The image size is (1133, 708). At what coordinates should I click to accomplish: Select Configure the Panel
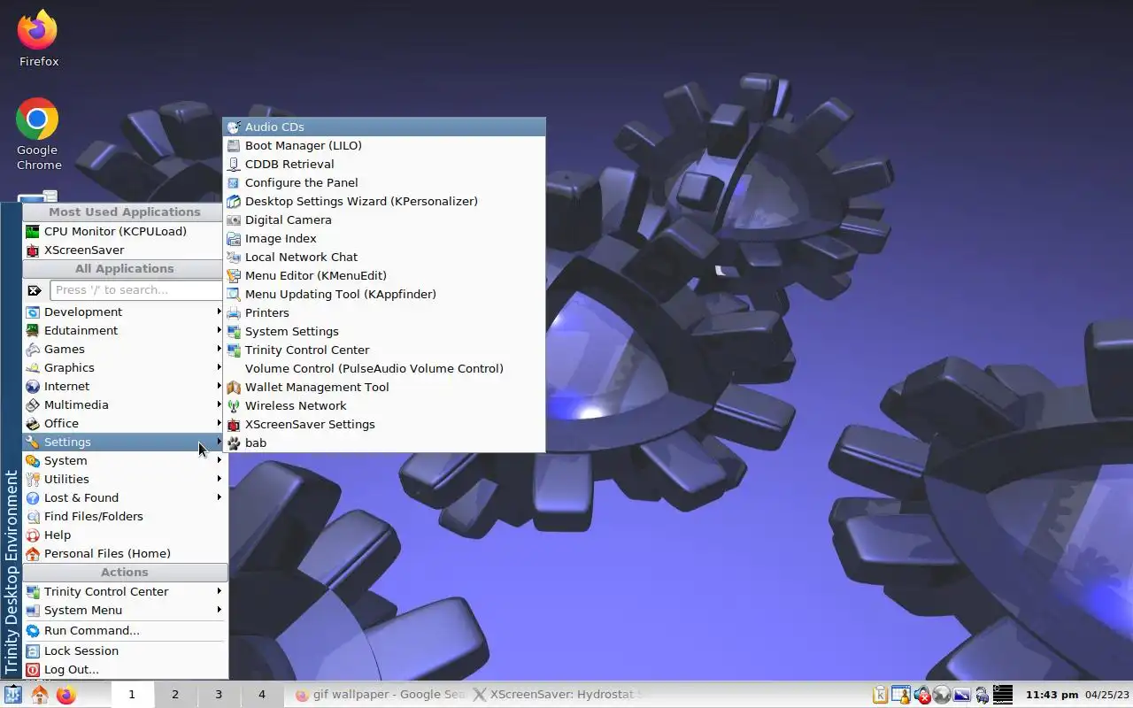pyautogui.click(x=384, y=182)
